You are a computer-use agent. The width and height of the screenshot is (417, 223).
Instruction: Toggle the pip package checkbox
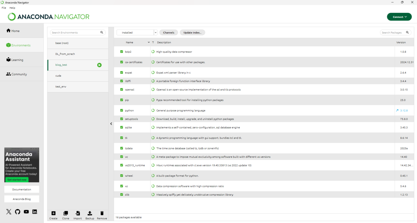point(122,100)
